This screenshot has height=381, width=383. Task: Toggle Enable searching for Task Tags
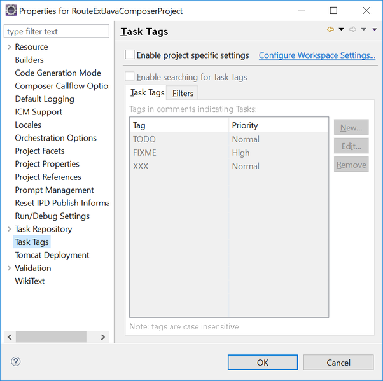[x=129, y=76]
